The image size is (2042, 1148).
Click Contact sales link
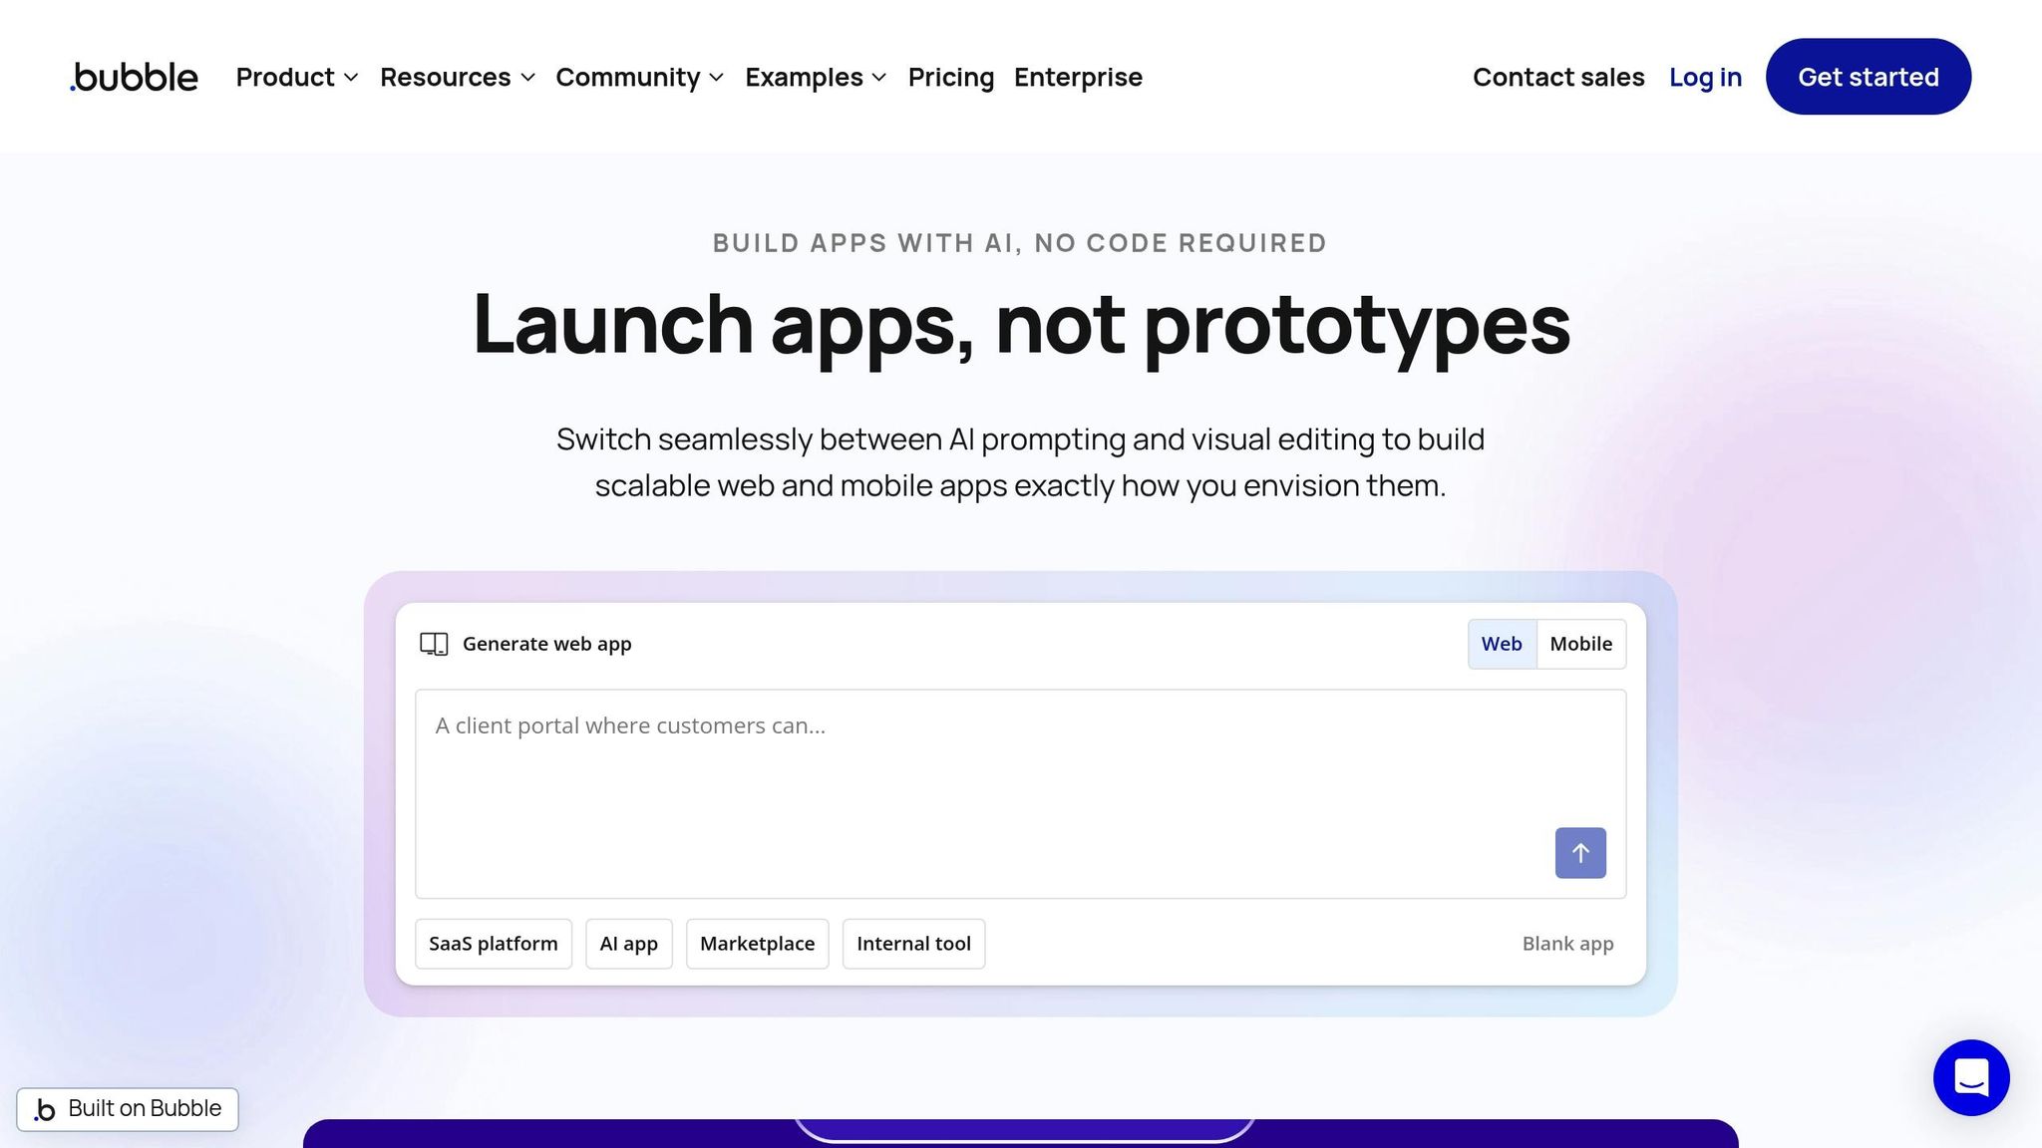1557,77
